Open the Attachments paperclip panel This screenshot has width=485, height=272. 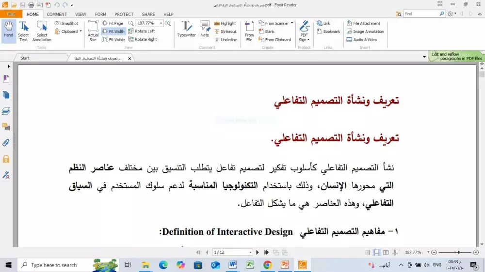pyautogui.click(x=6, y=143)
